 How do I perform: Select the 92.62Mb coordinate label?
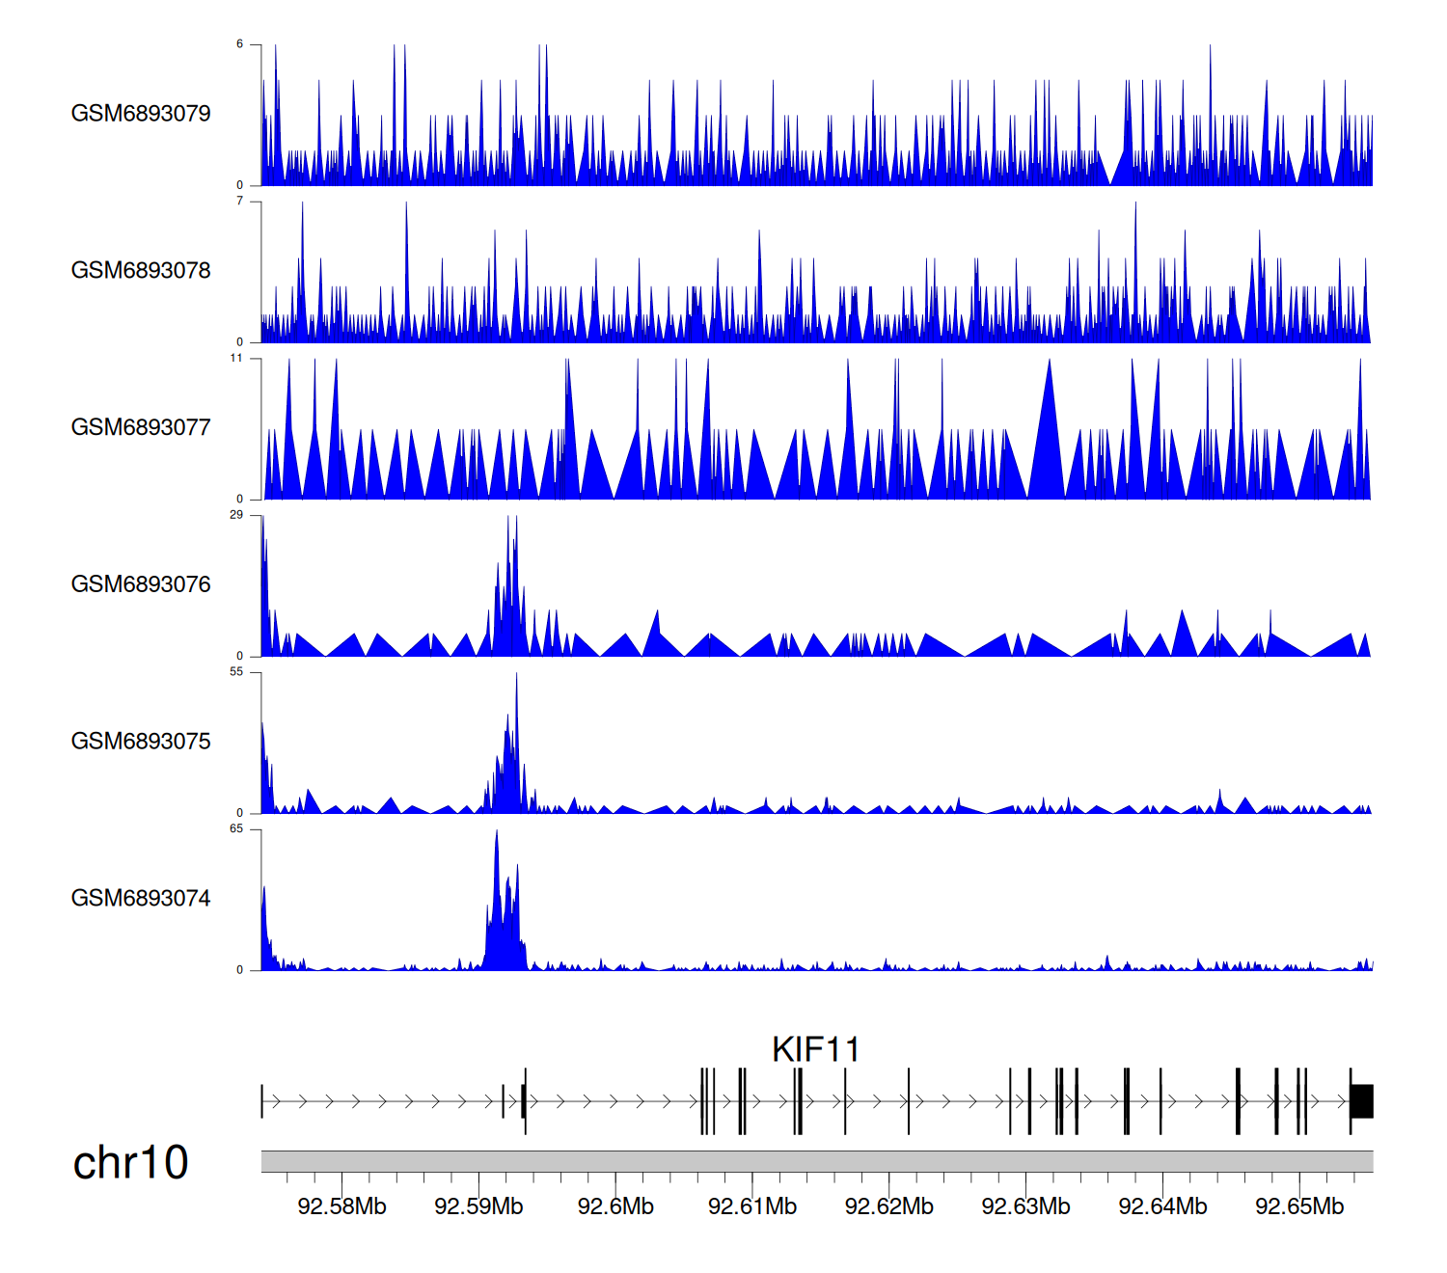pos(888,1206)
